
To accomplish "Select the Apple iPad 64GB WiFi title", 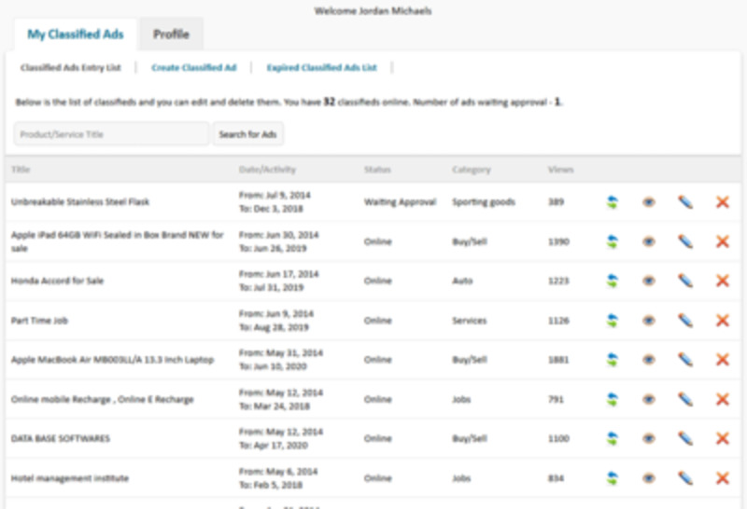I will click(118, 241).
